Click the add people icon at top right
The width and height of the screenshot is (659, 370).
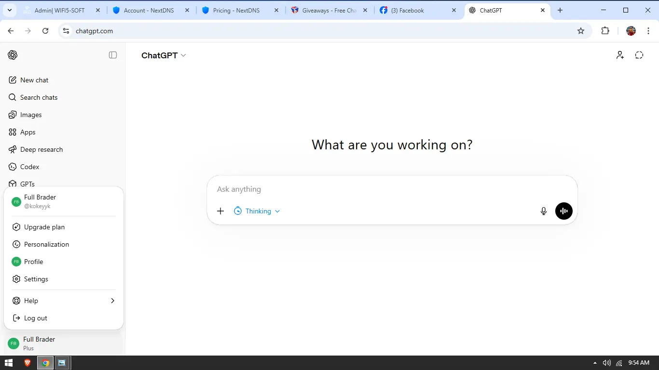(x=620, y=55)
